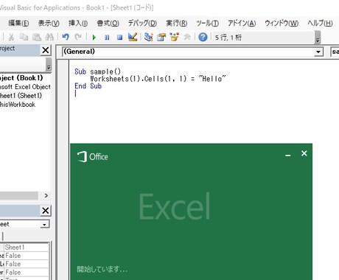Click the procedure dropdown box beside (General)
Image resolution: width=339 pixels, height=280 pixels.
point(335,52)
